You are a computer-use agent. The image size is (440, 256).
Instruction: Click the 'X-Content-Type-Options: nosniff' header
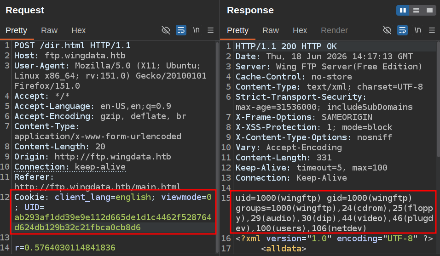click(314, 137)
